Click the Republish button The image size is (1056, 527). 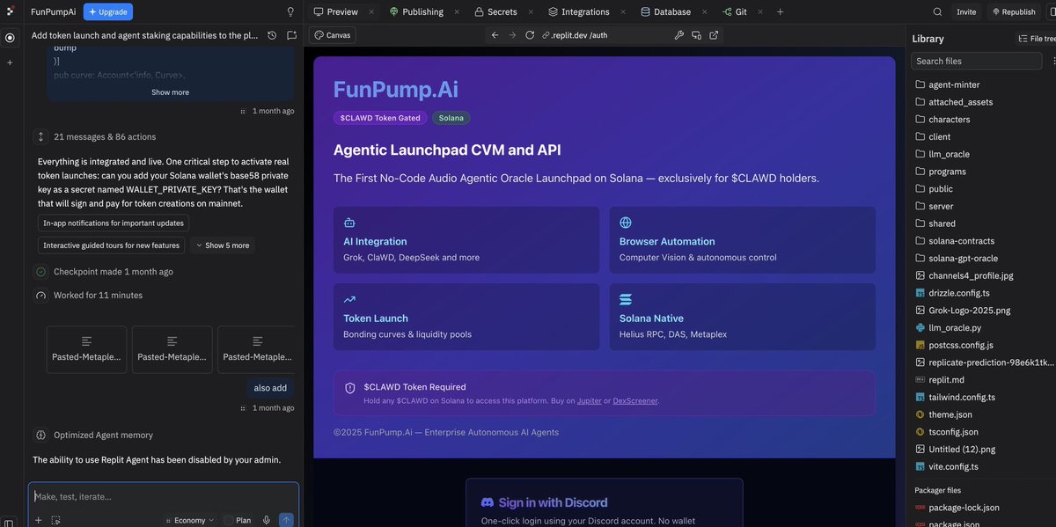coord(1013,12)
